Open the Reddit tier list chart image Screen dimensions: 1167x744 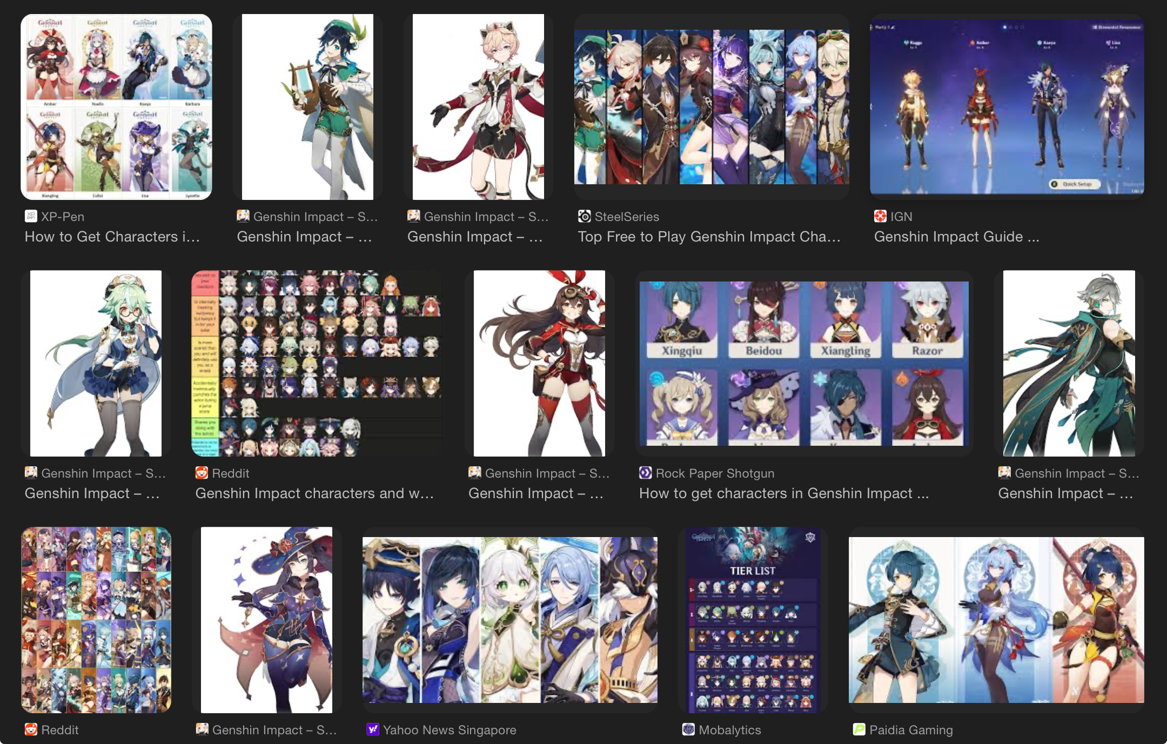pyautogui.click(x=317, y=363)
